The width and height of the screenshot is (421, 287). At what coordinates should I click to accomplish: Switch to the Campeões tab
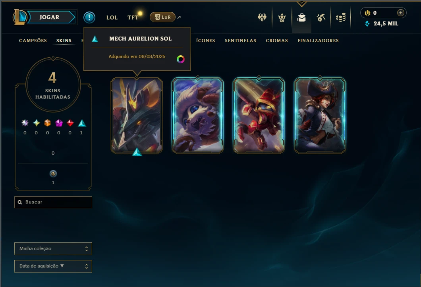pos(33,41)
